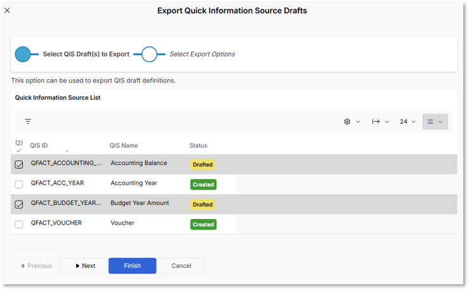The height and width of the screenshot is (290, 469).
Task: Close the Export Quick Information Source Drafts dialog
Action: (7, 10)
